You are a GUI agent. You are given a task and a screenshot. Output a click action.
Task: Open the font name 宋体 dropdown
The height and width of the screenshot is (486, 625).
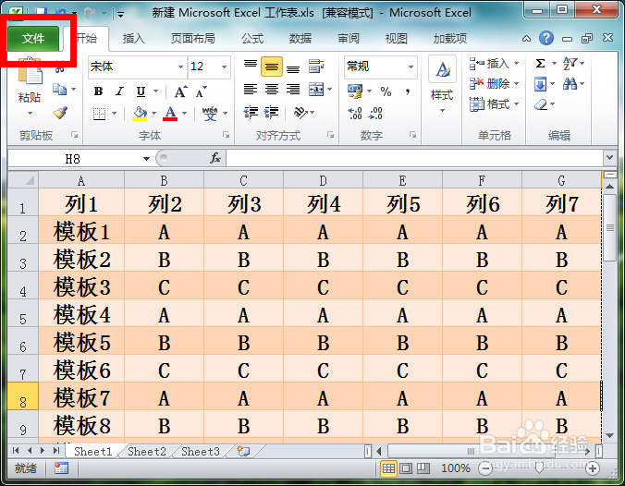tap(180, 67)
